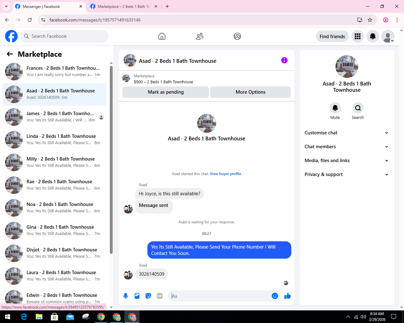Image resolution: width=404 pixels, height=323 pixels.
Task: Expand Privacy & support section
Action: [347, 174]
